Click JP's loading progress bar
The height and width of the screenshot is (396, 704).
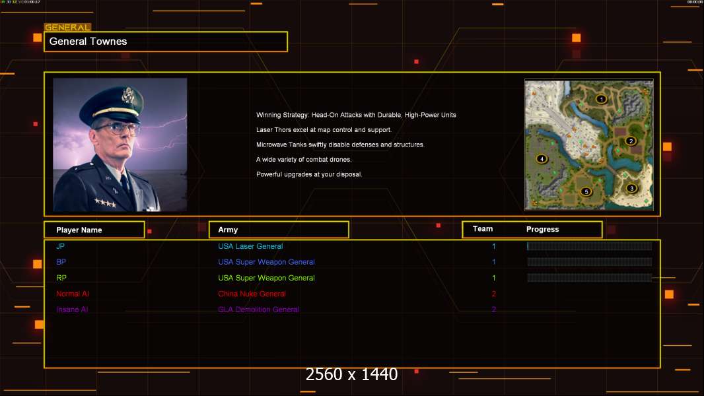pyautogui.click(x=590, y=246)
